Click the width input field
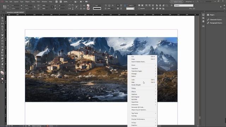 pyautogui.click(x=28, y=6)
